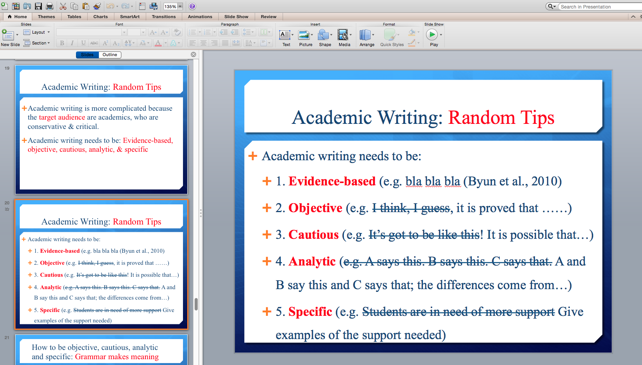Screen dimensions: 642x365
Task: Toggle Align Text Left
Action: [x=193, y=43]
